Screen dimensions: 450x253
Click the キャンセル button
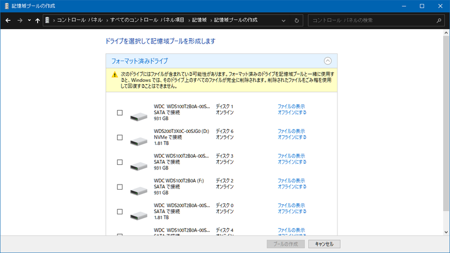(x=325, y=244)
